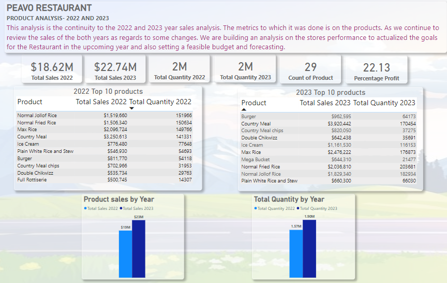Click the Full Rottiserie row
Viewport: 447px width, 283px height.
pos(105,180)
